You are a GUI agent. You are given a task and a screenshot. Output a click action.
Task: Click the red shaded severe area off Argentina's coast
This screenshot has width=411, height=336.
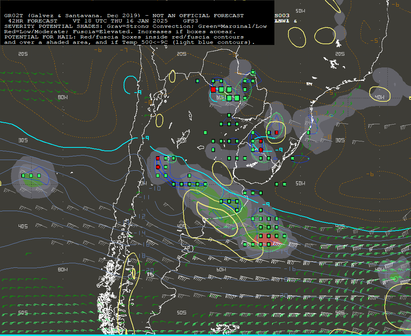coord(268,239)
